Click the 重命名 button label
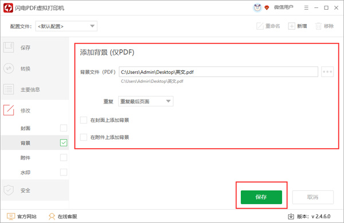Viewport: 344px width, 223px height. tap(273, 26)
